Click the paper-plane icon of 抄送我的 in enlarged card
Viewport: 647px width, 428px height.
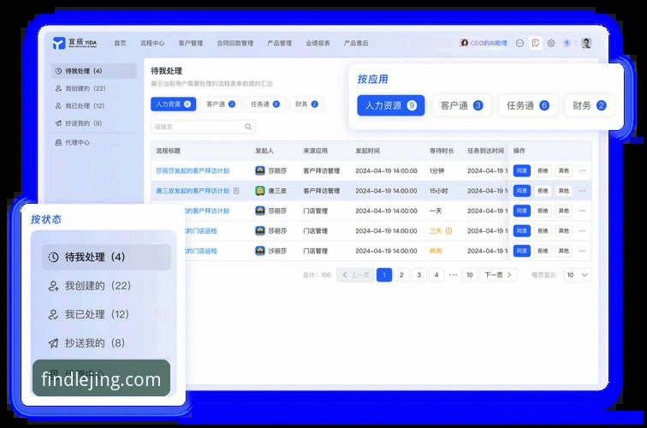[53, 343]
